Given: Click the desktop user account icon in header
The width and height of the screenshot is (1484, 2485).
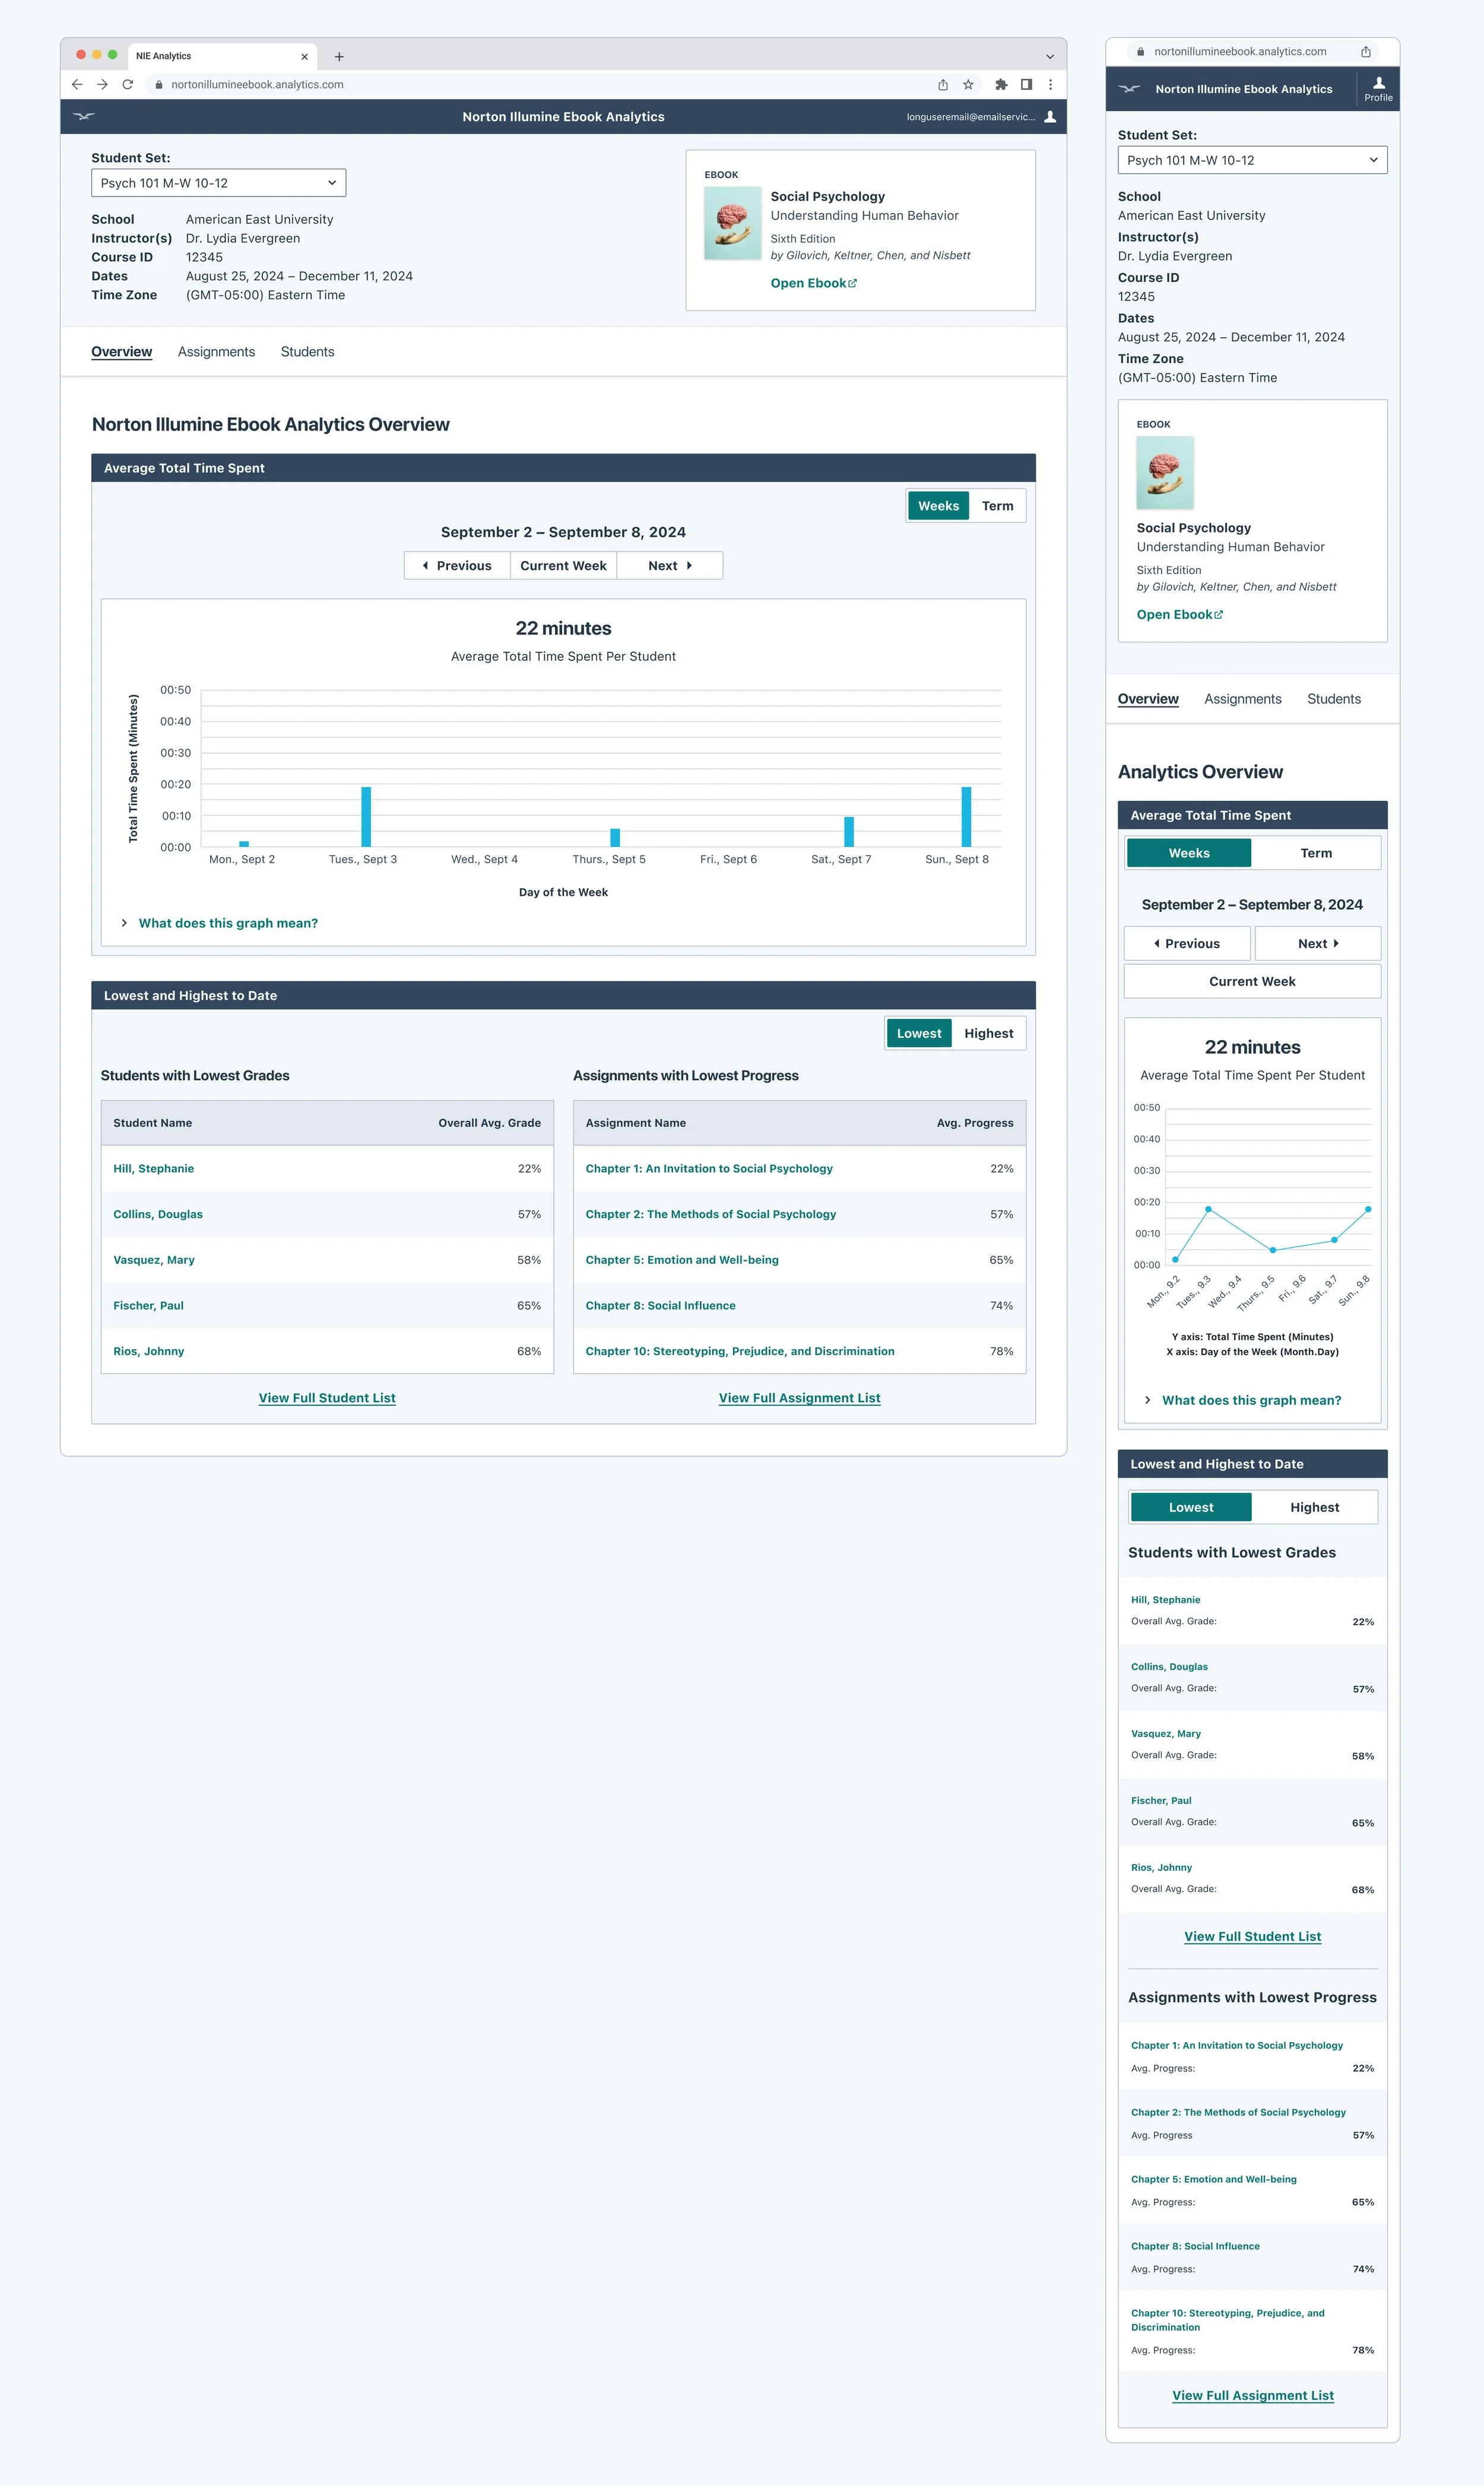Looking at the screenshot, I should click(x=1050, y=117).
